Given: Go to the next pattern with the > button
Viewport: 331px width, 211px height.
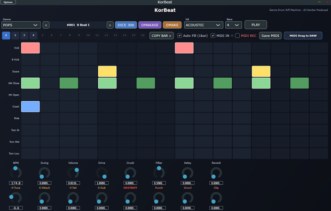Looking at the screenshot, I should click(110, 25).
